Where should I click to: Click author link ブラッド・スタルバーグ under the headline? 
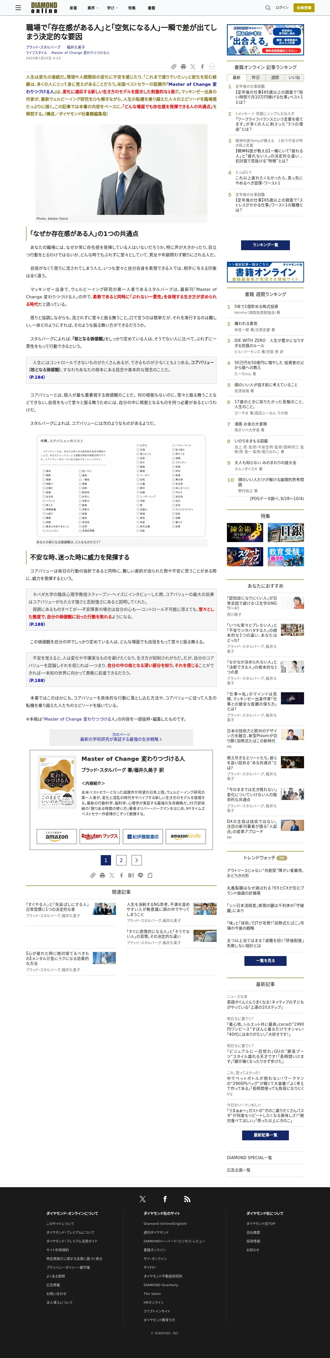click(x=43, y=47)
